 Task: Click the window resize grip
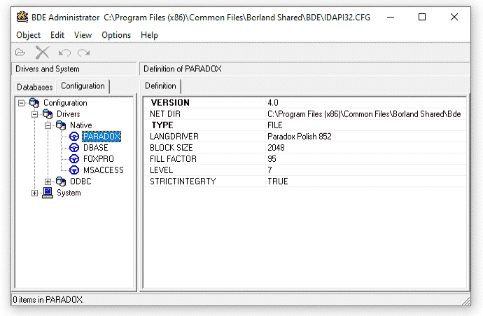[466, 301]
